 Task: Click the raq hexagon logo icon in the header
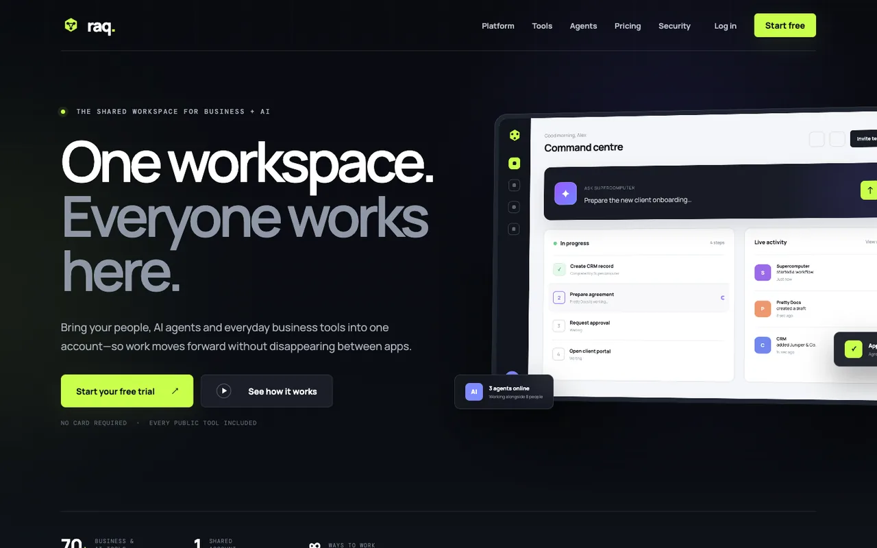(71, 25)
